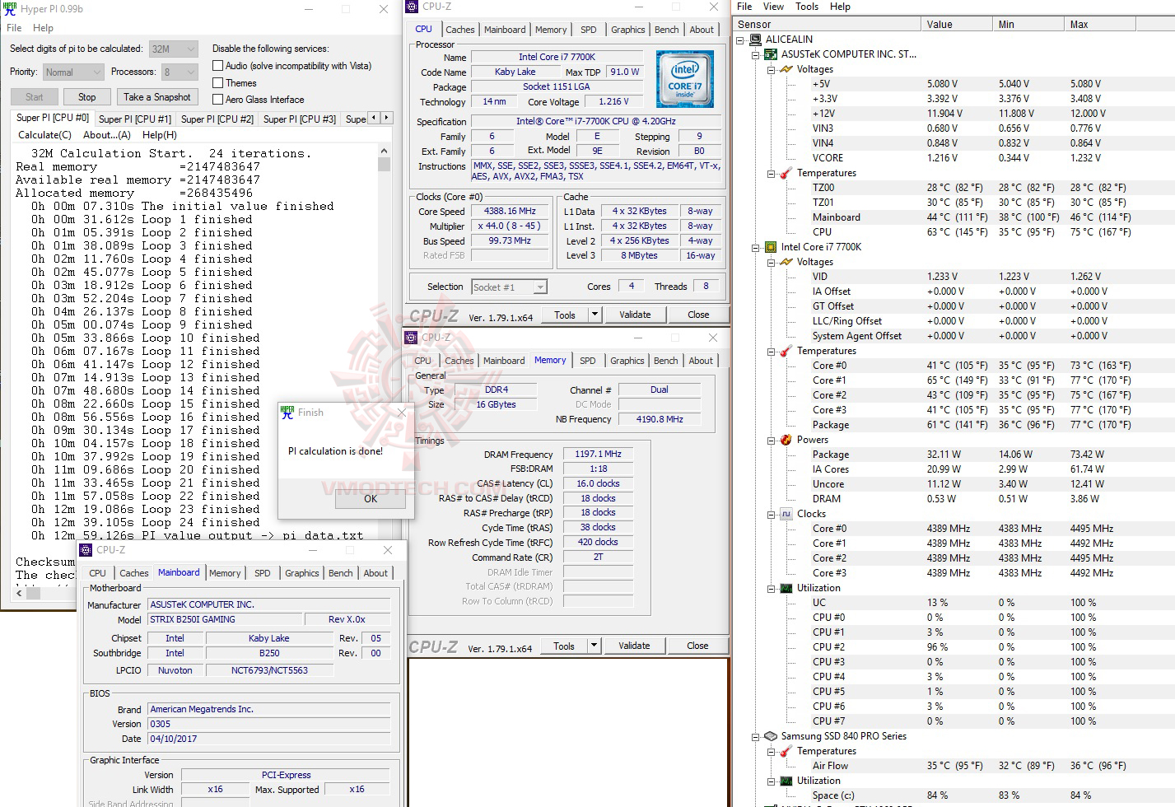This screenshot has height=807, width=1175.
Task: Select the Intel Core i7 7700K chip icon
Action: [771, 247]
